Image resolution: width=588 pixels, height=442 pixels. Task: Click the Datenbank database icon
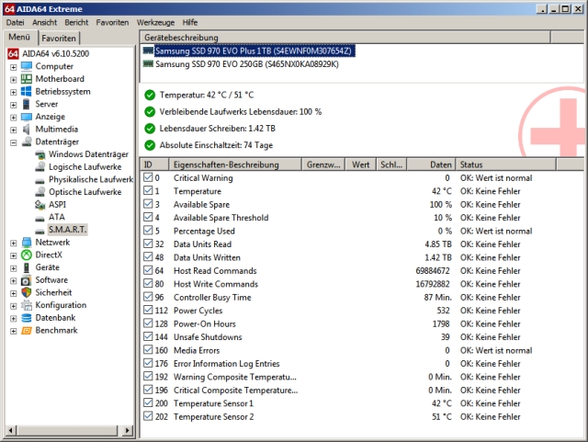[x=27, y=318]
